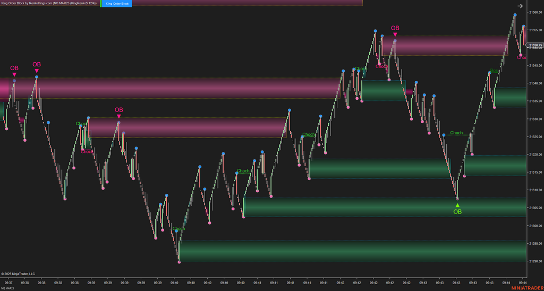Click the 21355.00 price axis label
This screenshot has height=291, width=544.
point(535,30)
